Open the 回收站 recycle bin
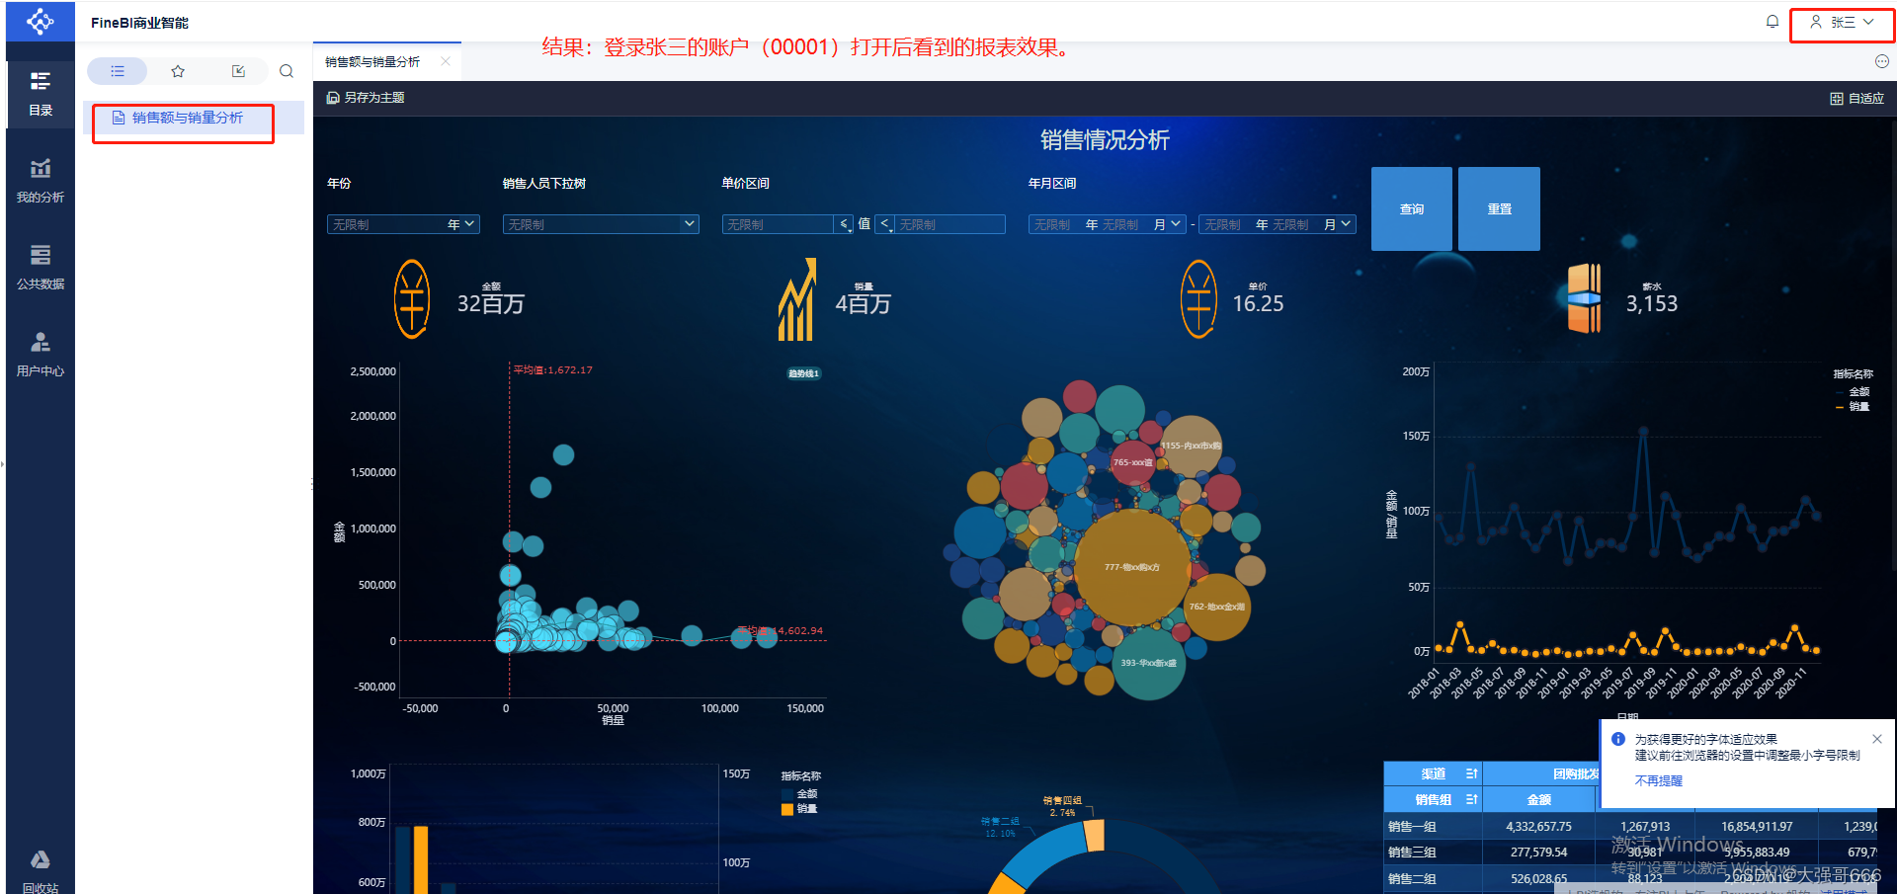The height and width of the screenshot is (894, 1897). pos(41,872)
